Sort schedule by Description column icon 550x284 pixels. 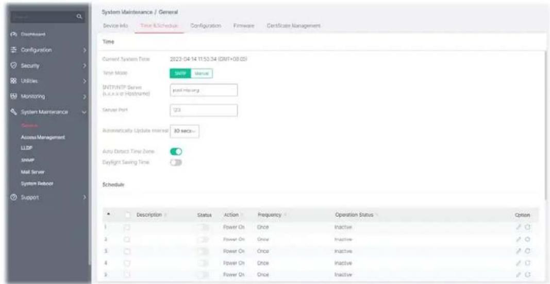pyautogui.click(x=165, y=215)
